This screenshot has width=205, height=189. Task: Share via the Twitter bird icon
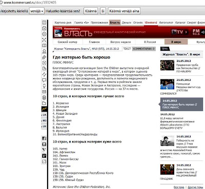(x=44, y=150)
